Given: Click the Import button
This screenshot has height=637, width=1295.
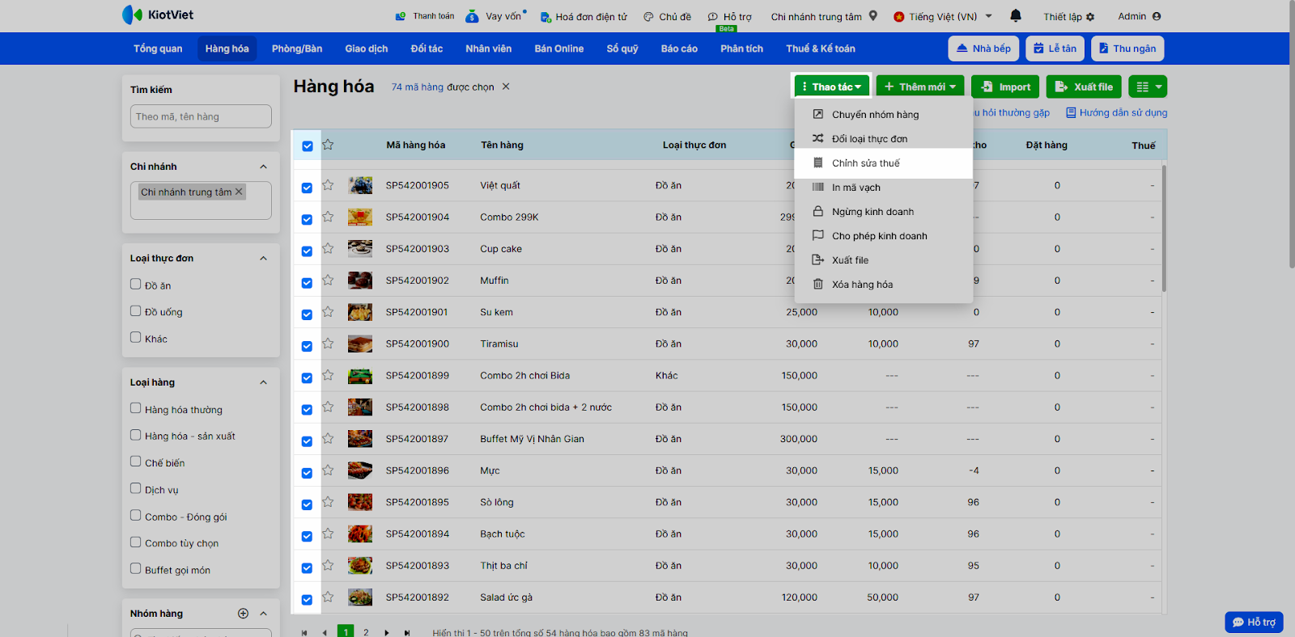Looking at the screenshot, I should 1006,86.
